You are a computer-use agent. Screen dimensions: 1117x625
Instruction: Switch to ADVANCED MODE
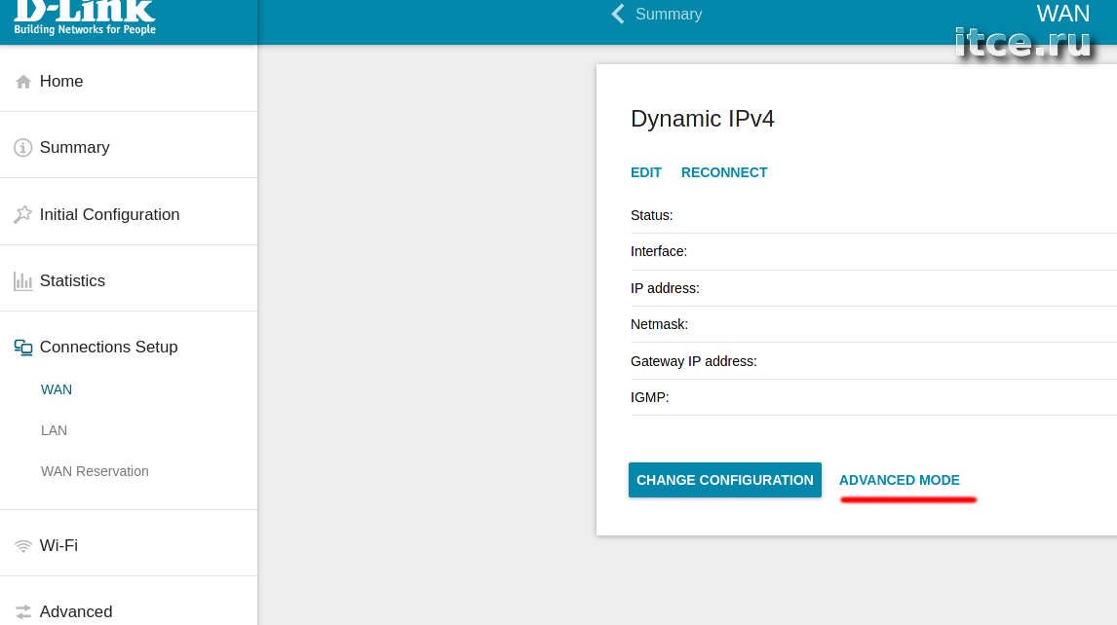[899, 480]
